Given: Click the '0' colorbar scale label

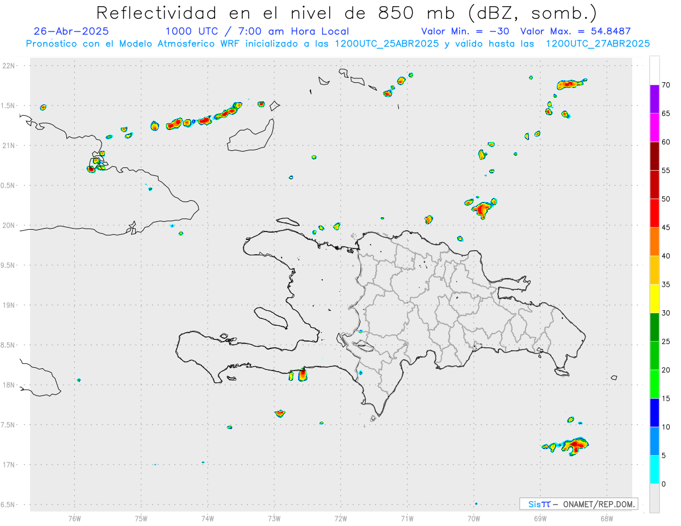Looking at the screenshot, I should point(664,484).
